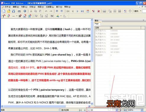Open the filter menu ending in (L)

[x=50, y=7]
